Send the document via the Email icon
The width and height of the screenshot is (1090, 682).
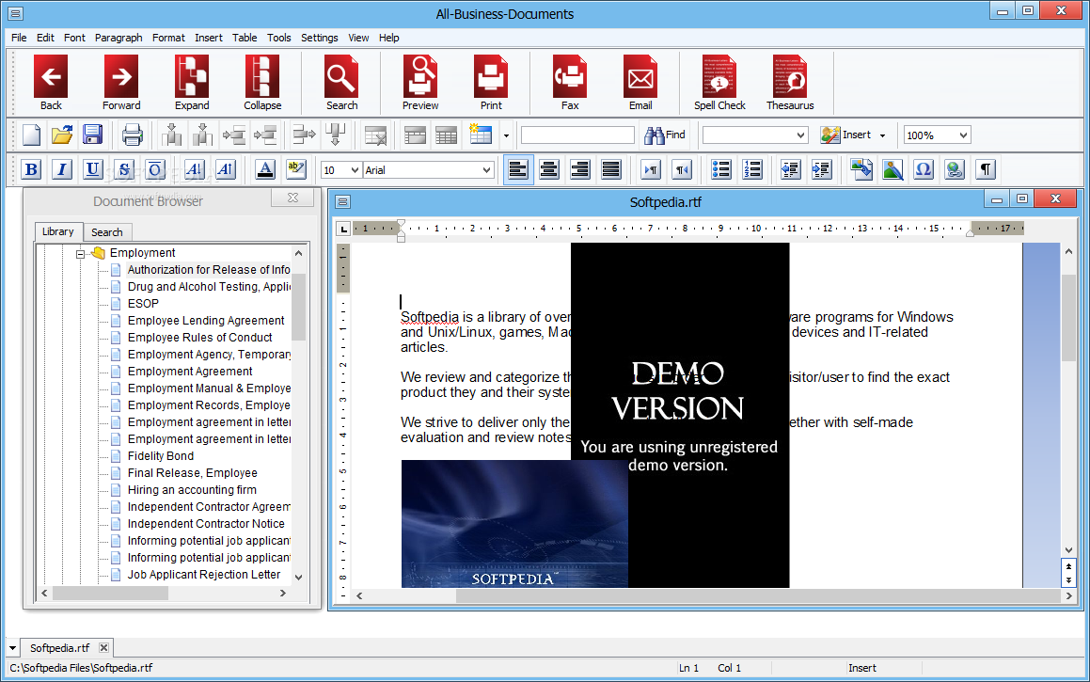pyautogui.click(x=640, y=77)
